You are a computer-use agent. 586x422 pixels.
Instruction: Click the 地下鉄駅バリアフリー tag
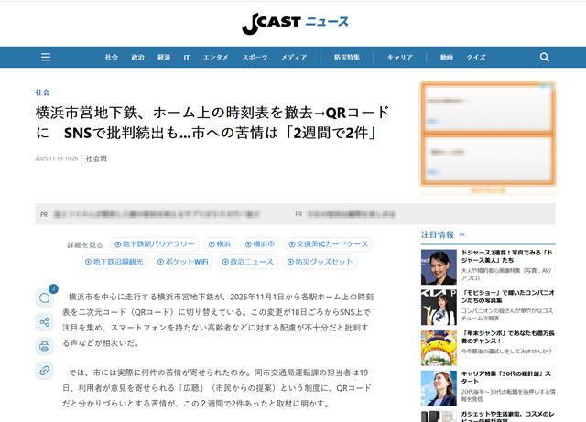pos(155,244)
